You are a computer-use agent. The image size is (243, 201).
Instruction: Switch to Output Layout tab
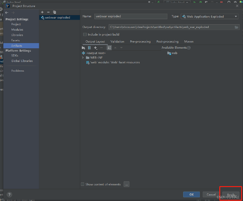[x=95, y=42]
